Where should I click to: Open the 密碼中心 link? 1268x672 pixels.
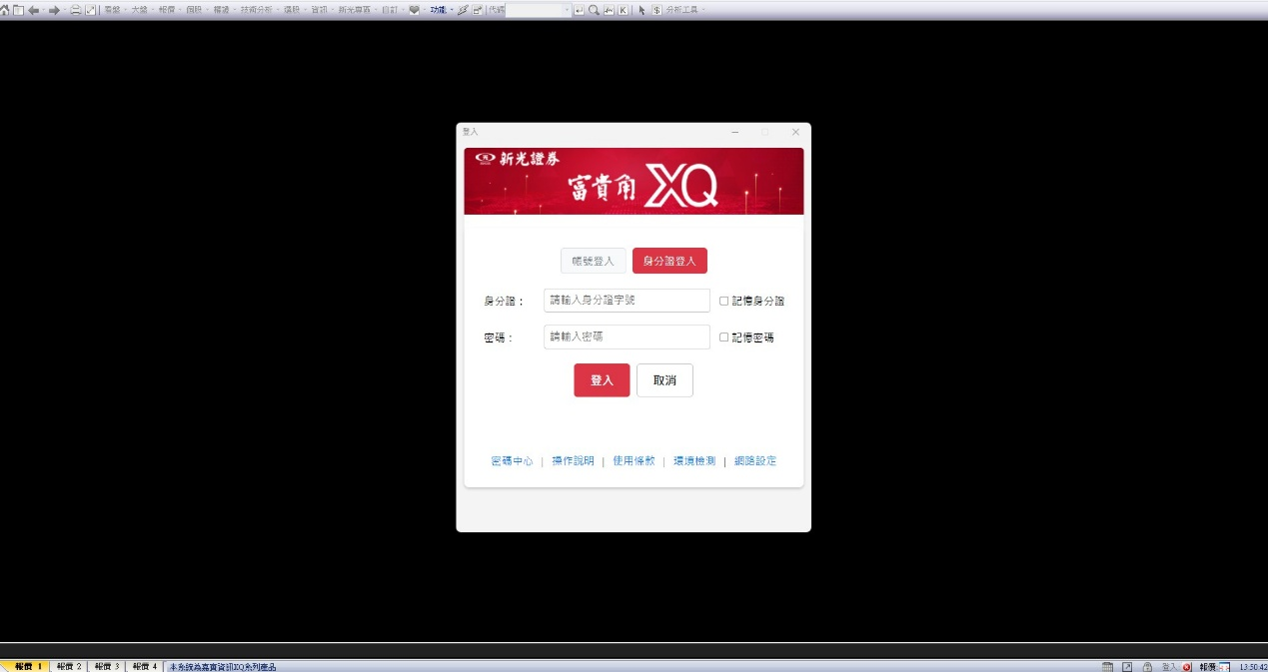(512, 461)
